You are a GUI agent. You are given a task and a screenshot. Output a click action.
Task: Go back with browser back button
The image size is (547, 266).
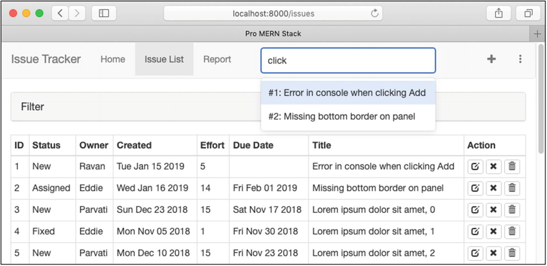(60, 13)
